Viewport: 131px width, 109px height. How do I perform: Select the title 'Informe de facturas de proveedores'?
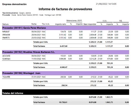coord(65,9)
